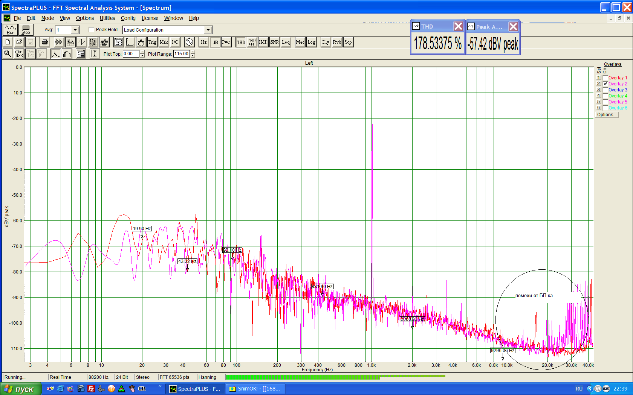Click the Hz toolbar button

click(x=203, y=42)
